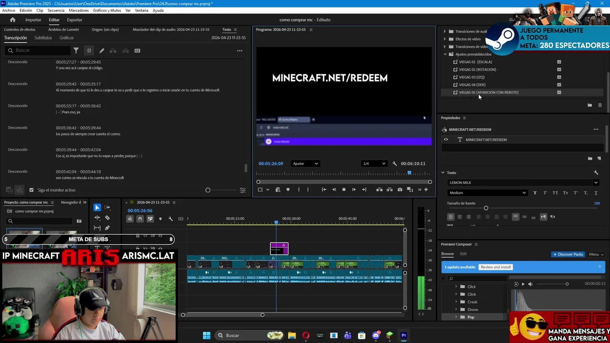
Task: Collapse the Texto section
Action: [x=443, y=172]
